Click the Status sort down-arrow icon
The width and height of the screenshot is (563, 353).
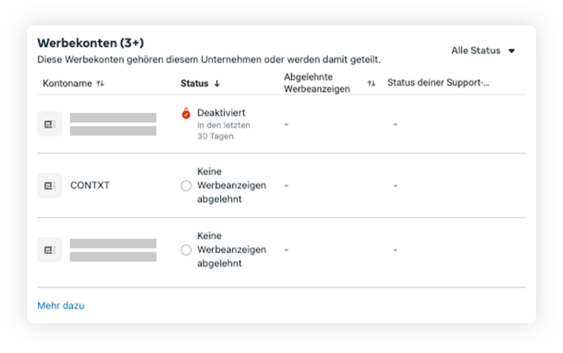pyautogui.click(x=217, y=83)
